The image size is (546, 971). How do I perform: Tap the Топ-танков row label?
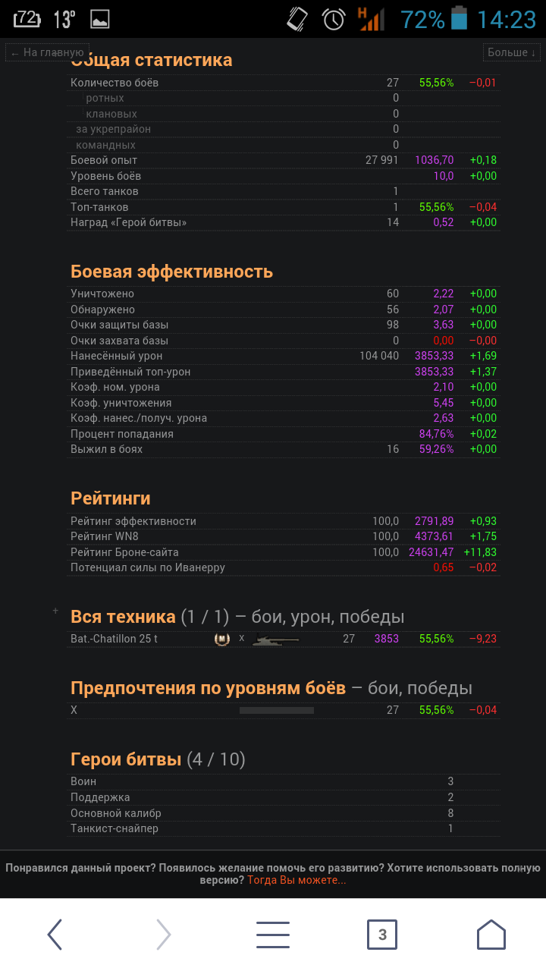pyautogui.click(x=99, y=207)
